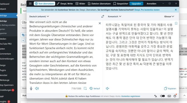Select the Text übersetzen tab
The width and height of the screenshot is (187, 103).
pyautogui.click(x=45, y=4)
